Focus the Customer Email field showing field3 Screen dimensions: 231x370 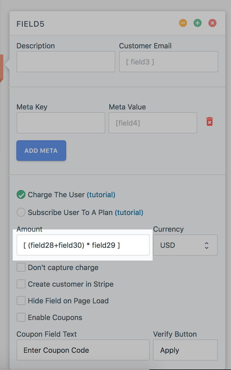coord(168,62)
